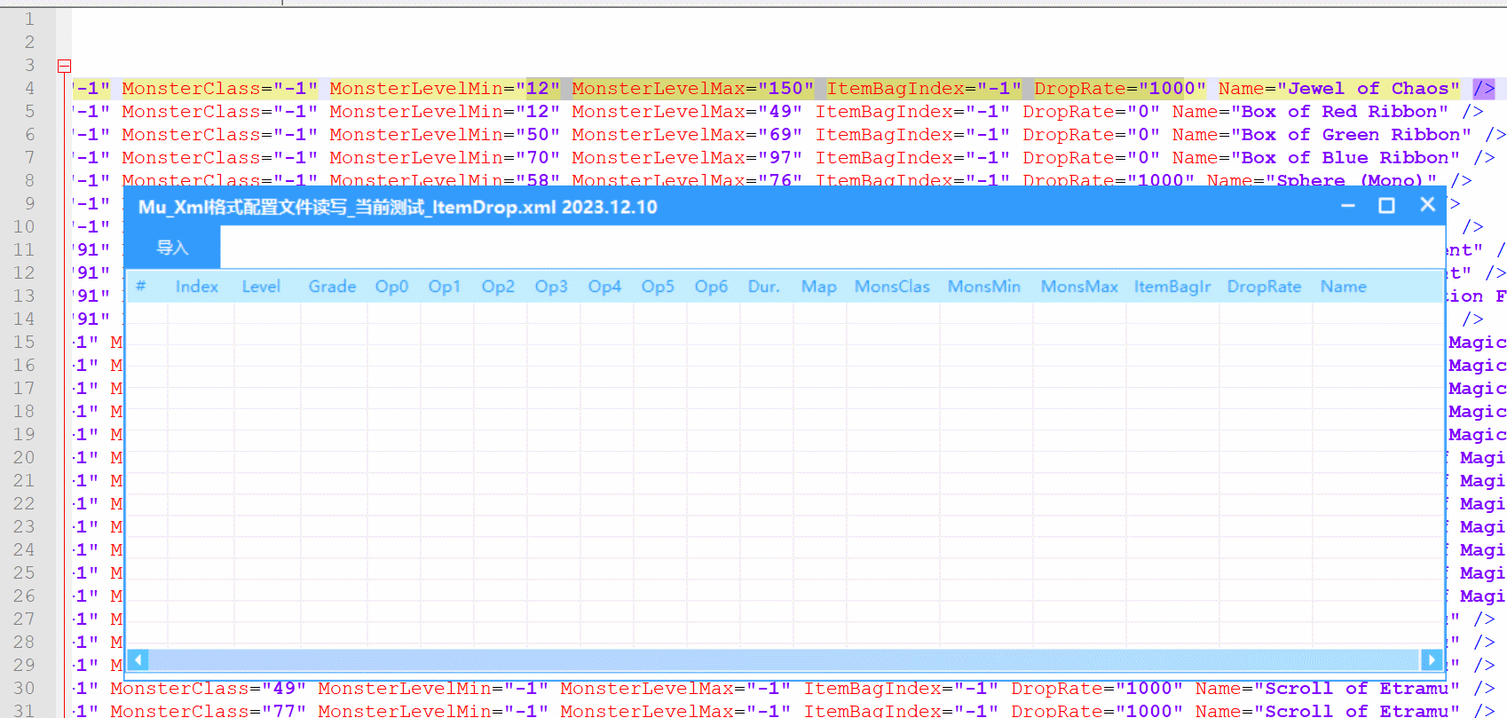Select the Grade column header
1507x718 pixels.
332,287
